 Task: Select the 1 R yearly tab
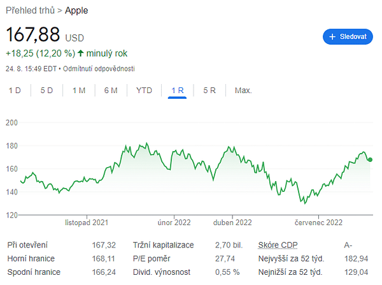click(x=178, y=91)
